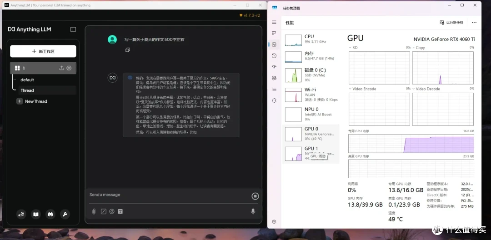The image size is (491, 240).
Task: Click the 共享 GPU 内存 usage graph
Action: pyautogui.click(x=411, y=169)
